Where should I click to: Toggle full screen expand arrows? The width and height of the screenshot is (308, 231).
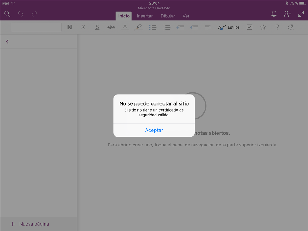coord(301,14)
